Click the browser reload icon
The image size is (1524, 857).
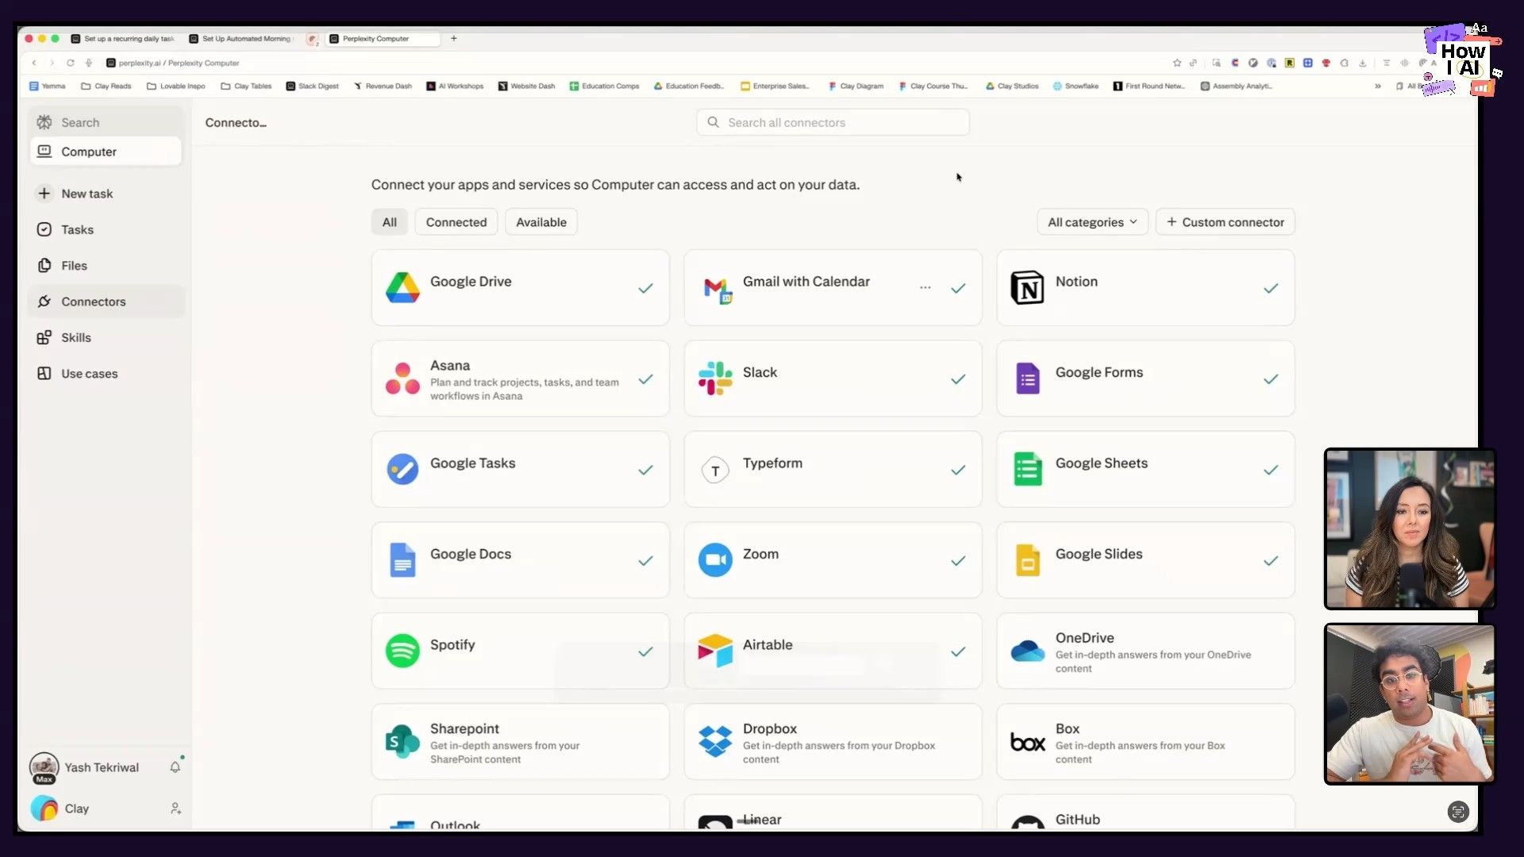(x=71, y=63)
